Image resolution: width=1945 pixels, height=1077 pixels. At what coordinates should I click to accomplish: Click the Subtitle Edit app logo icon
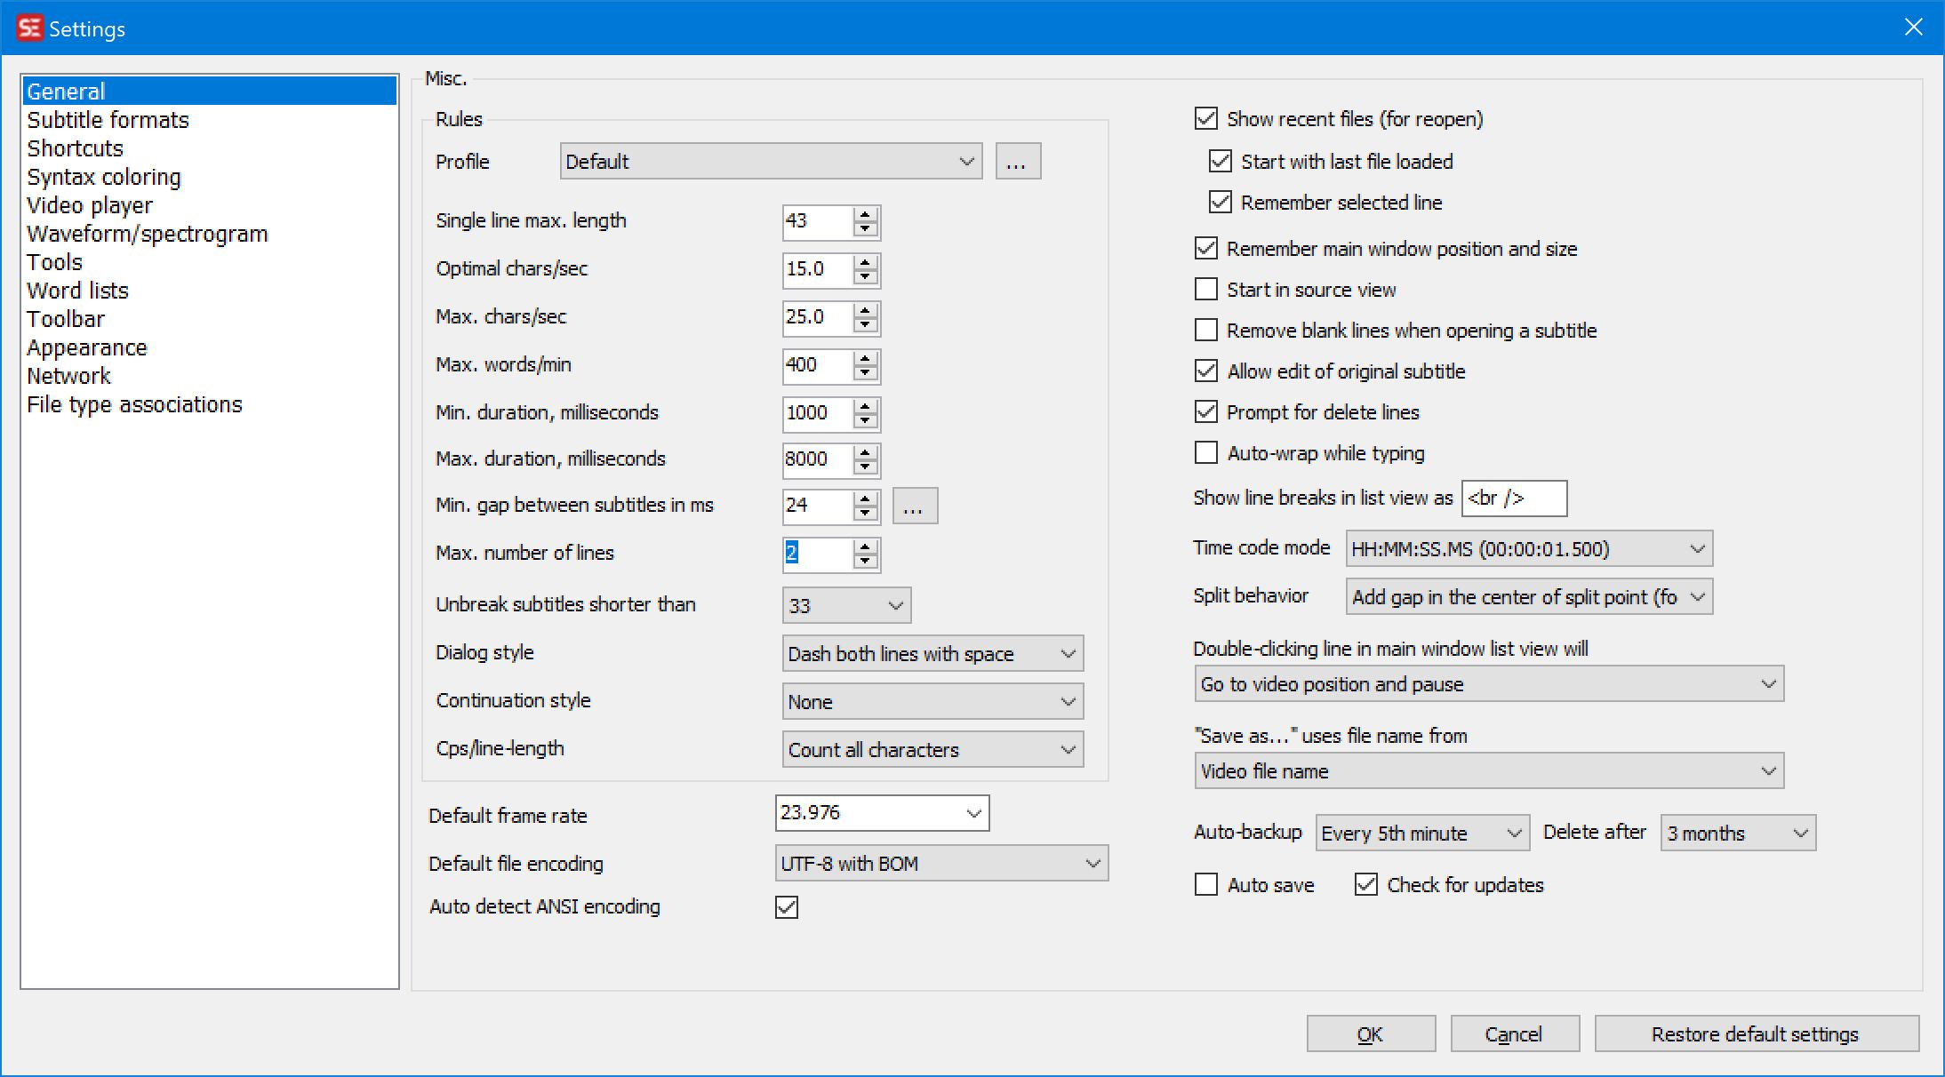tap(29, 28)
